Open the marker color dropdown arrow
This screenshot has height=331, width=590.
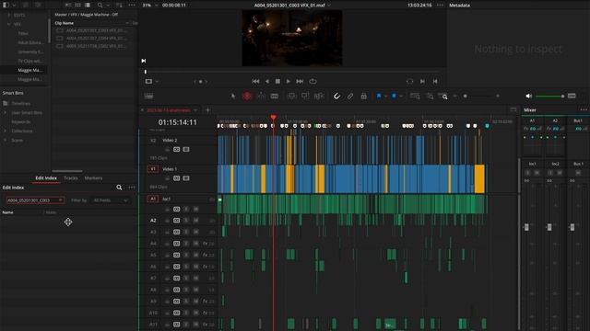[401, 97]
